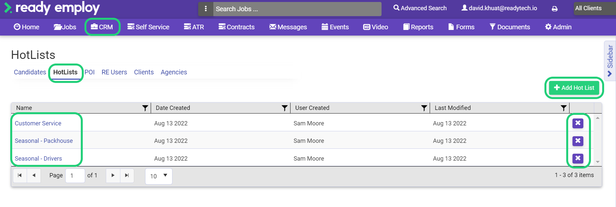Open the Home nav item
Screen dimensions: 616x207
click(x=26, y=27)
